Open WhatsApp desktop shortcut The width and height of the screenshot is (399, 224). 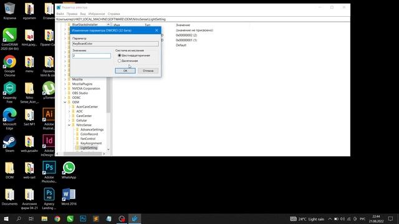click(x=69, y=170)
